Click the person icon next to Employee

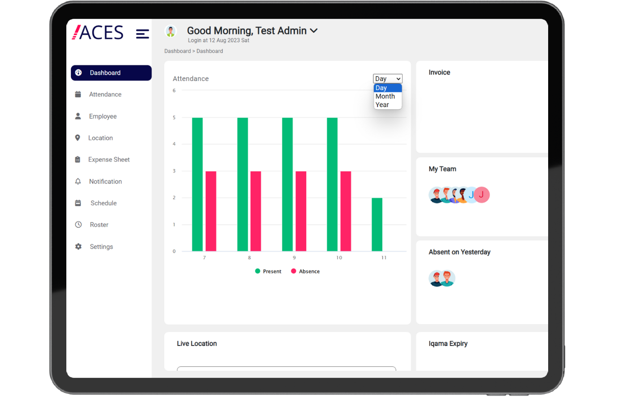click(78, 116)
